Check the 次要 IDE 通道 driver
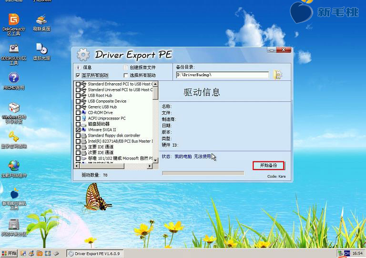 (78, 153)
